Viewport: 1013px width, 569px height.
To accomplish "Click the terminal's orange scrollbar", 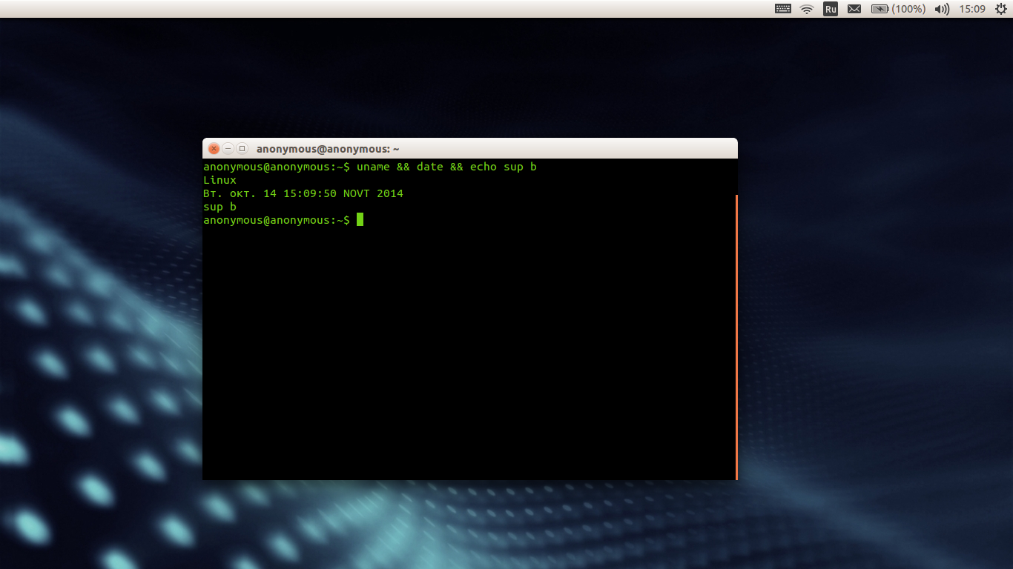I will (x=736, y=337).
